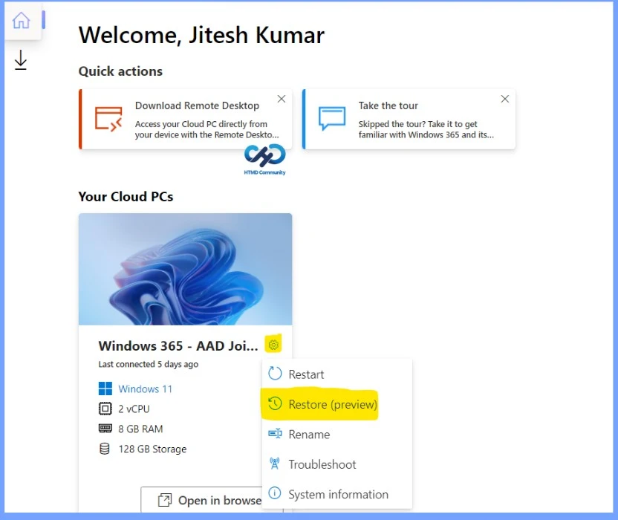
Task: Click the 'Your Cloud PCs' heading
Action: tap(126, 196)
